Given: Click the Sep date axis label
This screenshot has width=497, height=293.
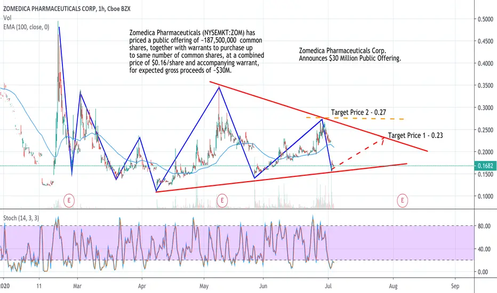Looking at the screenshot, I should (455, 286).
